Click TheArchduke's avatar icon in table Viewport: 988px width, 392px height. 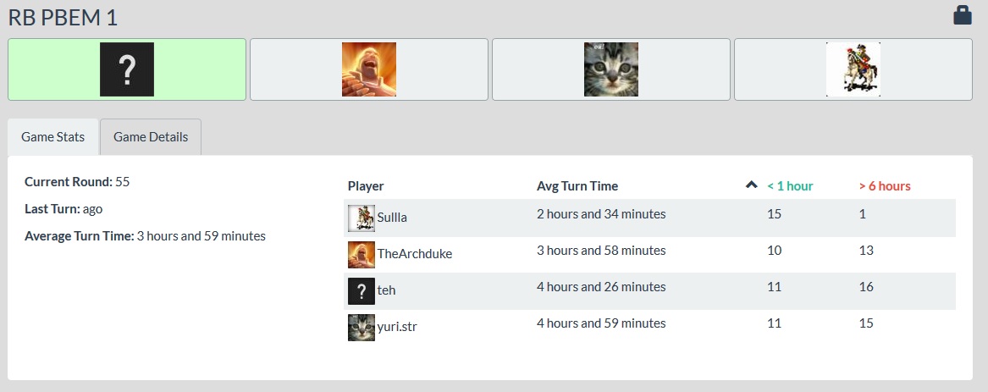[362, 254]
